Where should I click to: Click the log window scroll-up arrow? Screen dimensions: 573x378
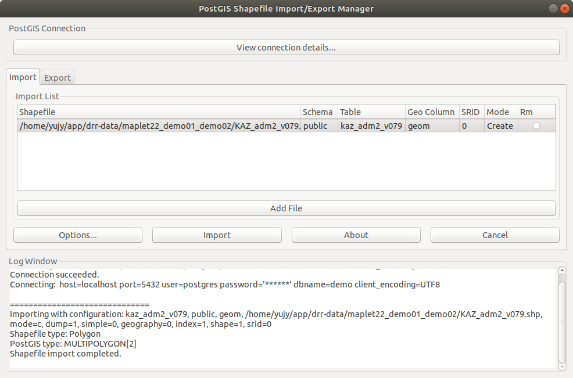coord(561,271)
